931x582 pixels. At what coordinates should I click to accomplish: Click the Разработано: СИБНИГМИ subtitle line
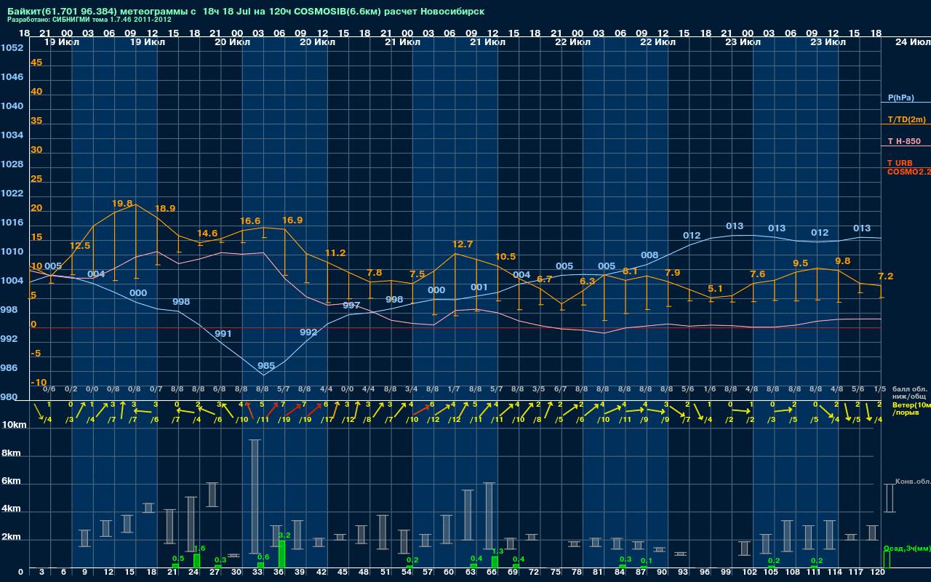pyautogui.click(x=89, y=20)
